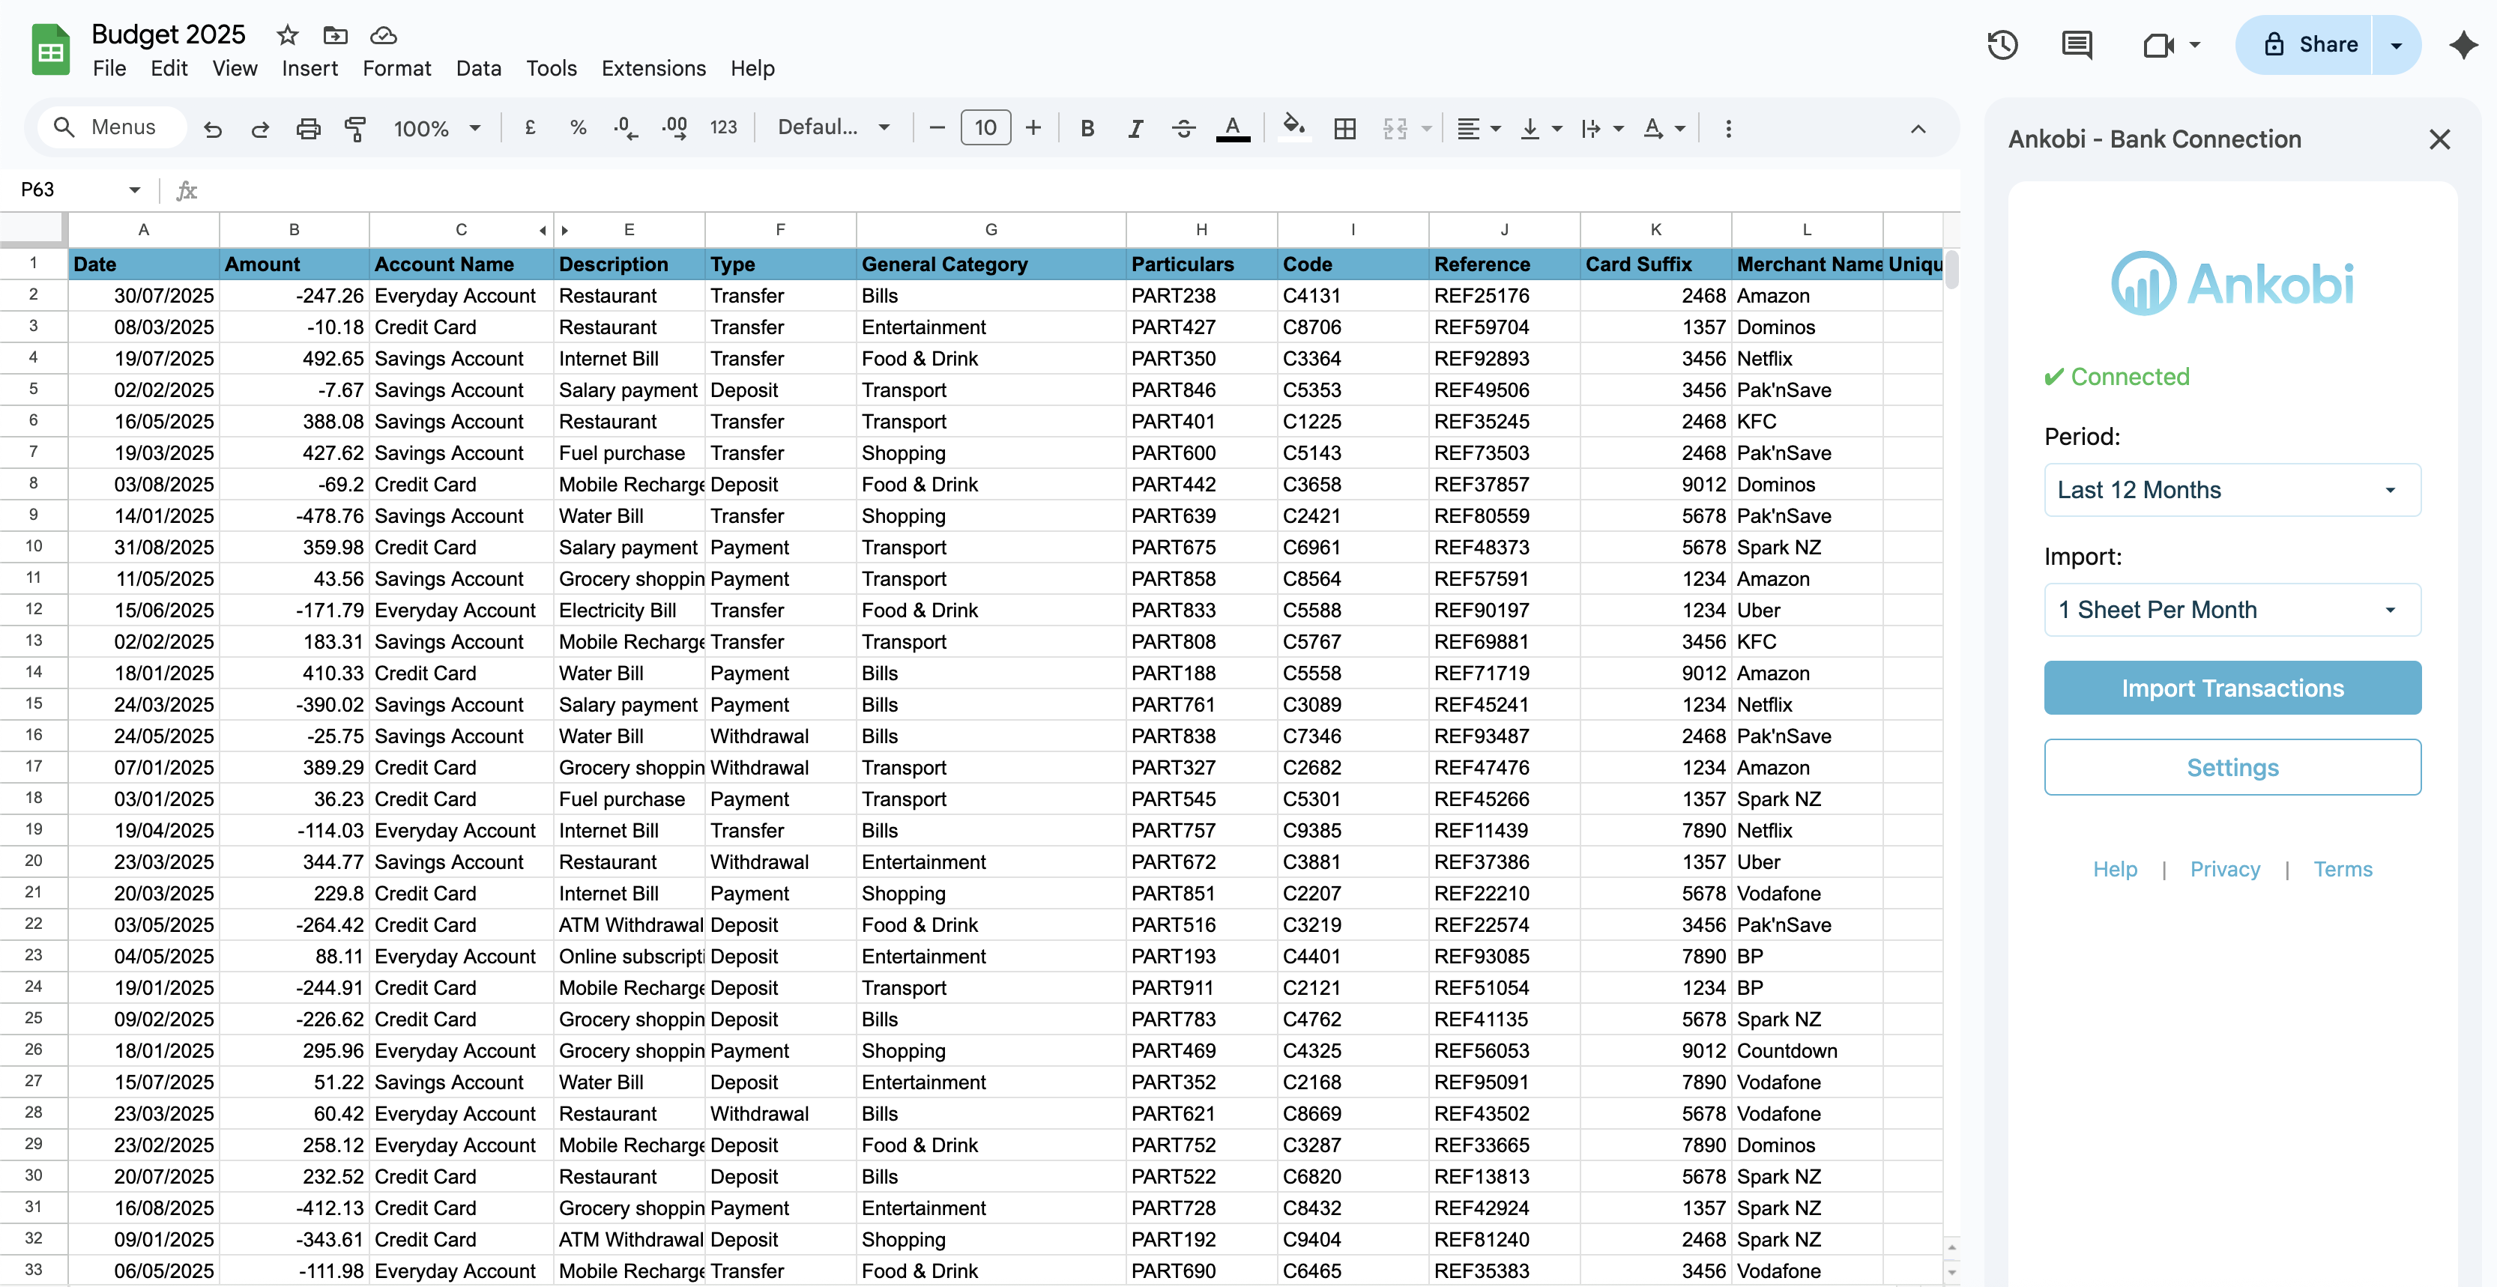This screenshot has height=1287, width=2497.
Task: Open the File menu
Action: pyautogui.click(x=109, y=68)
